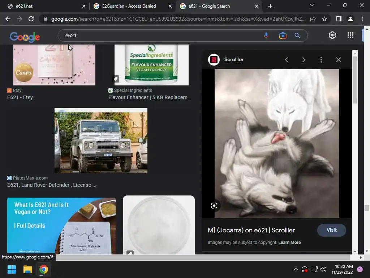Open the sync status tray icon

304,269
